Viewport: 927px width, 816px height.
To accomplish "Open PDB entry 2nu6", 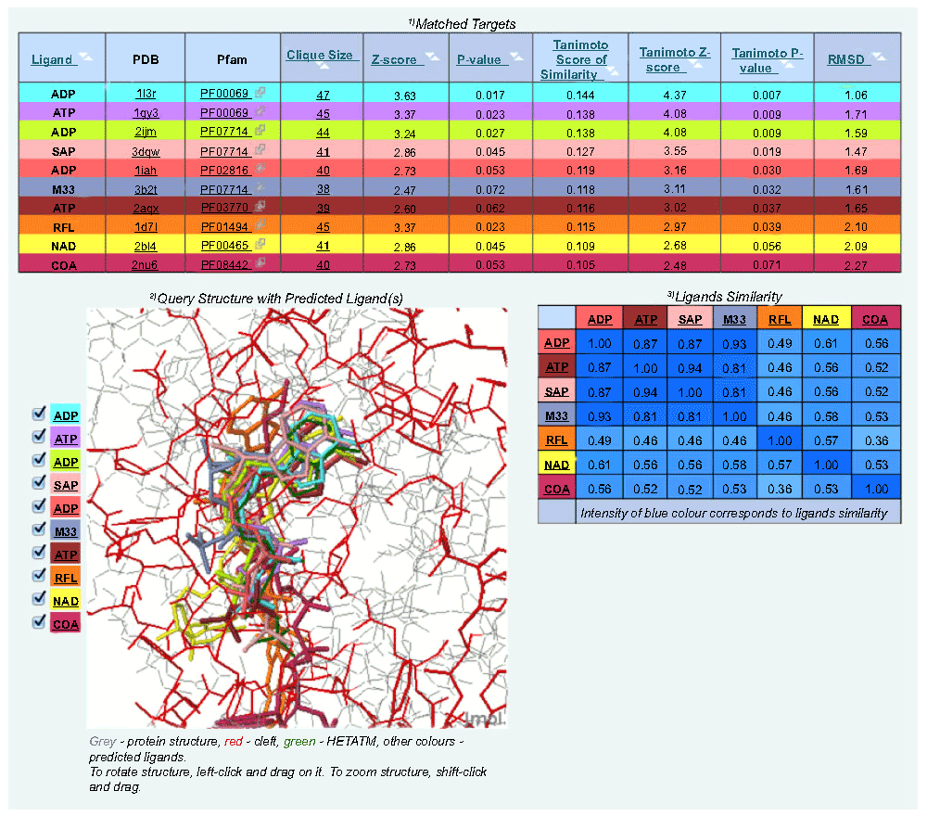I will (x=145, y=264).
